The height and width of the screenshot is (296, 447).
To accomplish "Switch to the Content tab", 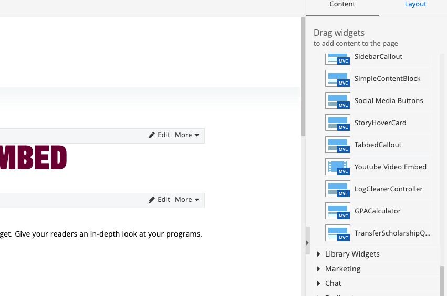I will click(342, 4).
